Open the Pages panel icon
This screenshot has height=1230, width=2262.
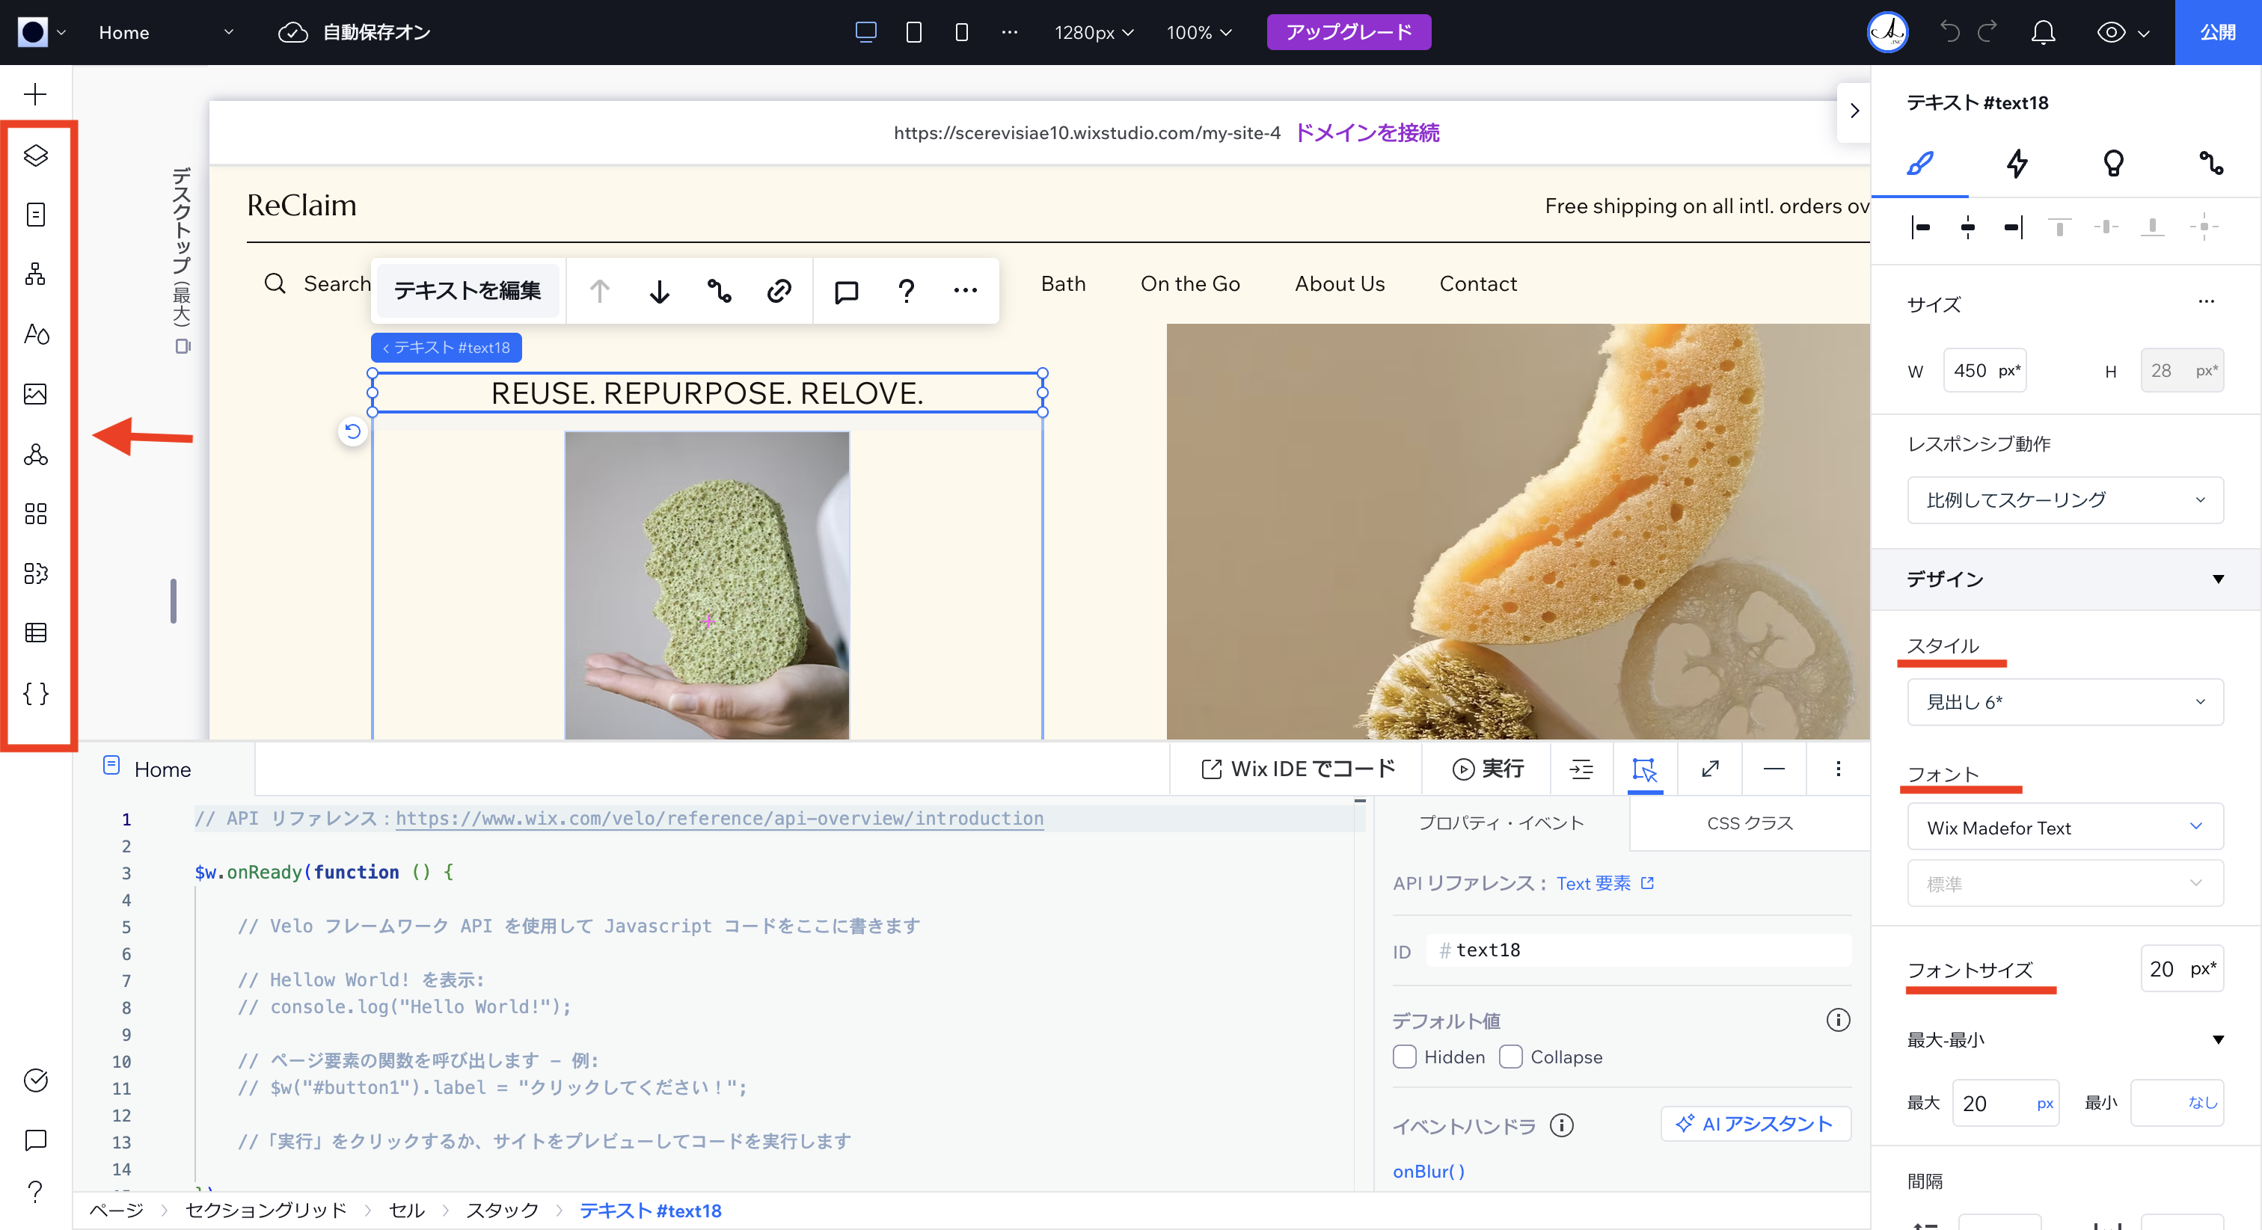point(35,213)
